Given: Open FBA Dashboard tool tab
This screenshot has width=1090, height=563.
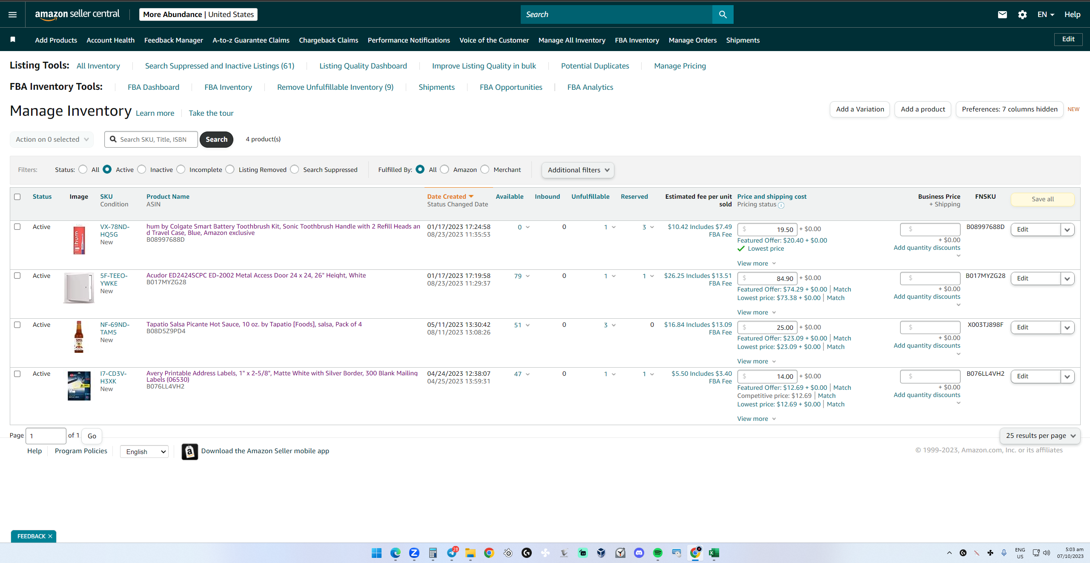Looking at the screenshot, I should click(x=153, y=87).
